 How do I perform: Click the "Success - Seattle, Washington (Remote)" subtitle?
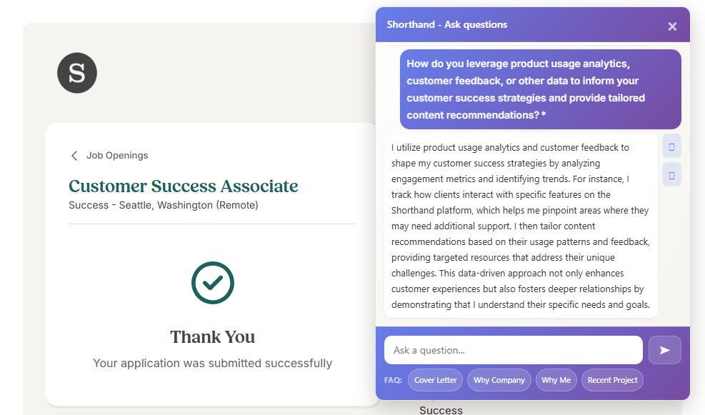coord(164,205)
